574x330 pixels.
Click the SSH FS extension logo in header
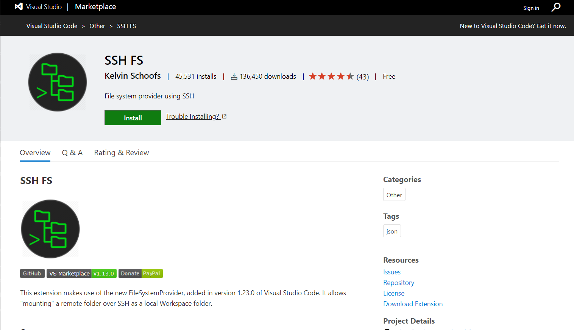(x=58, y=82)
